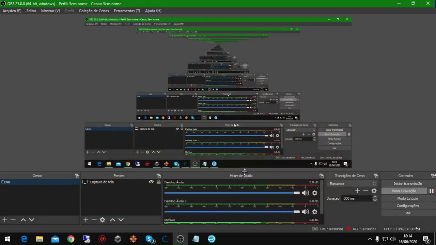The image size is (436, 245).
Task: Click the REC: 00:00:27 status text
Action: [x=364, y=229]
